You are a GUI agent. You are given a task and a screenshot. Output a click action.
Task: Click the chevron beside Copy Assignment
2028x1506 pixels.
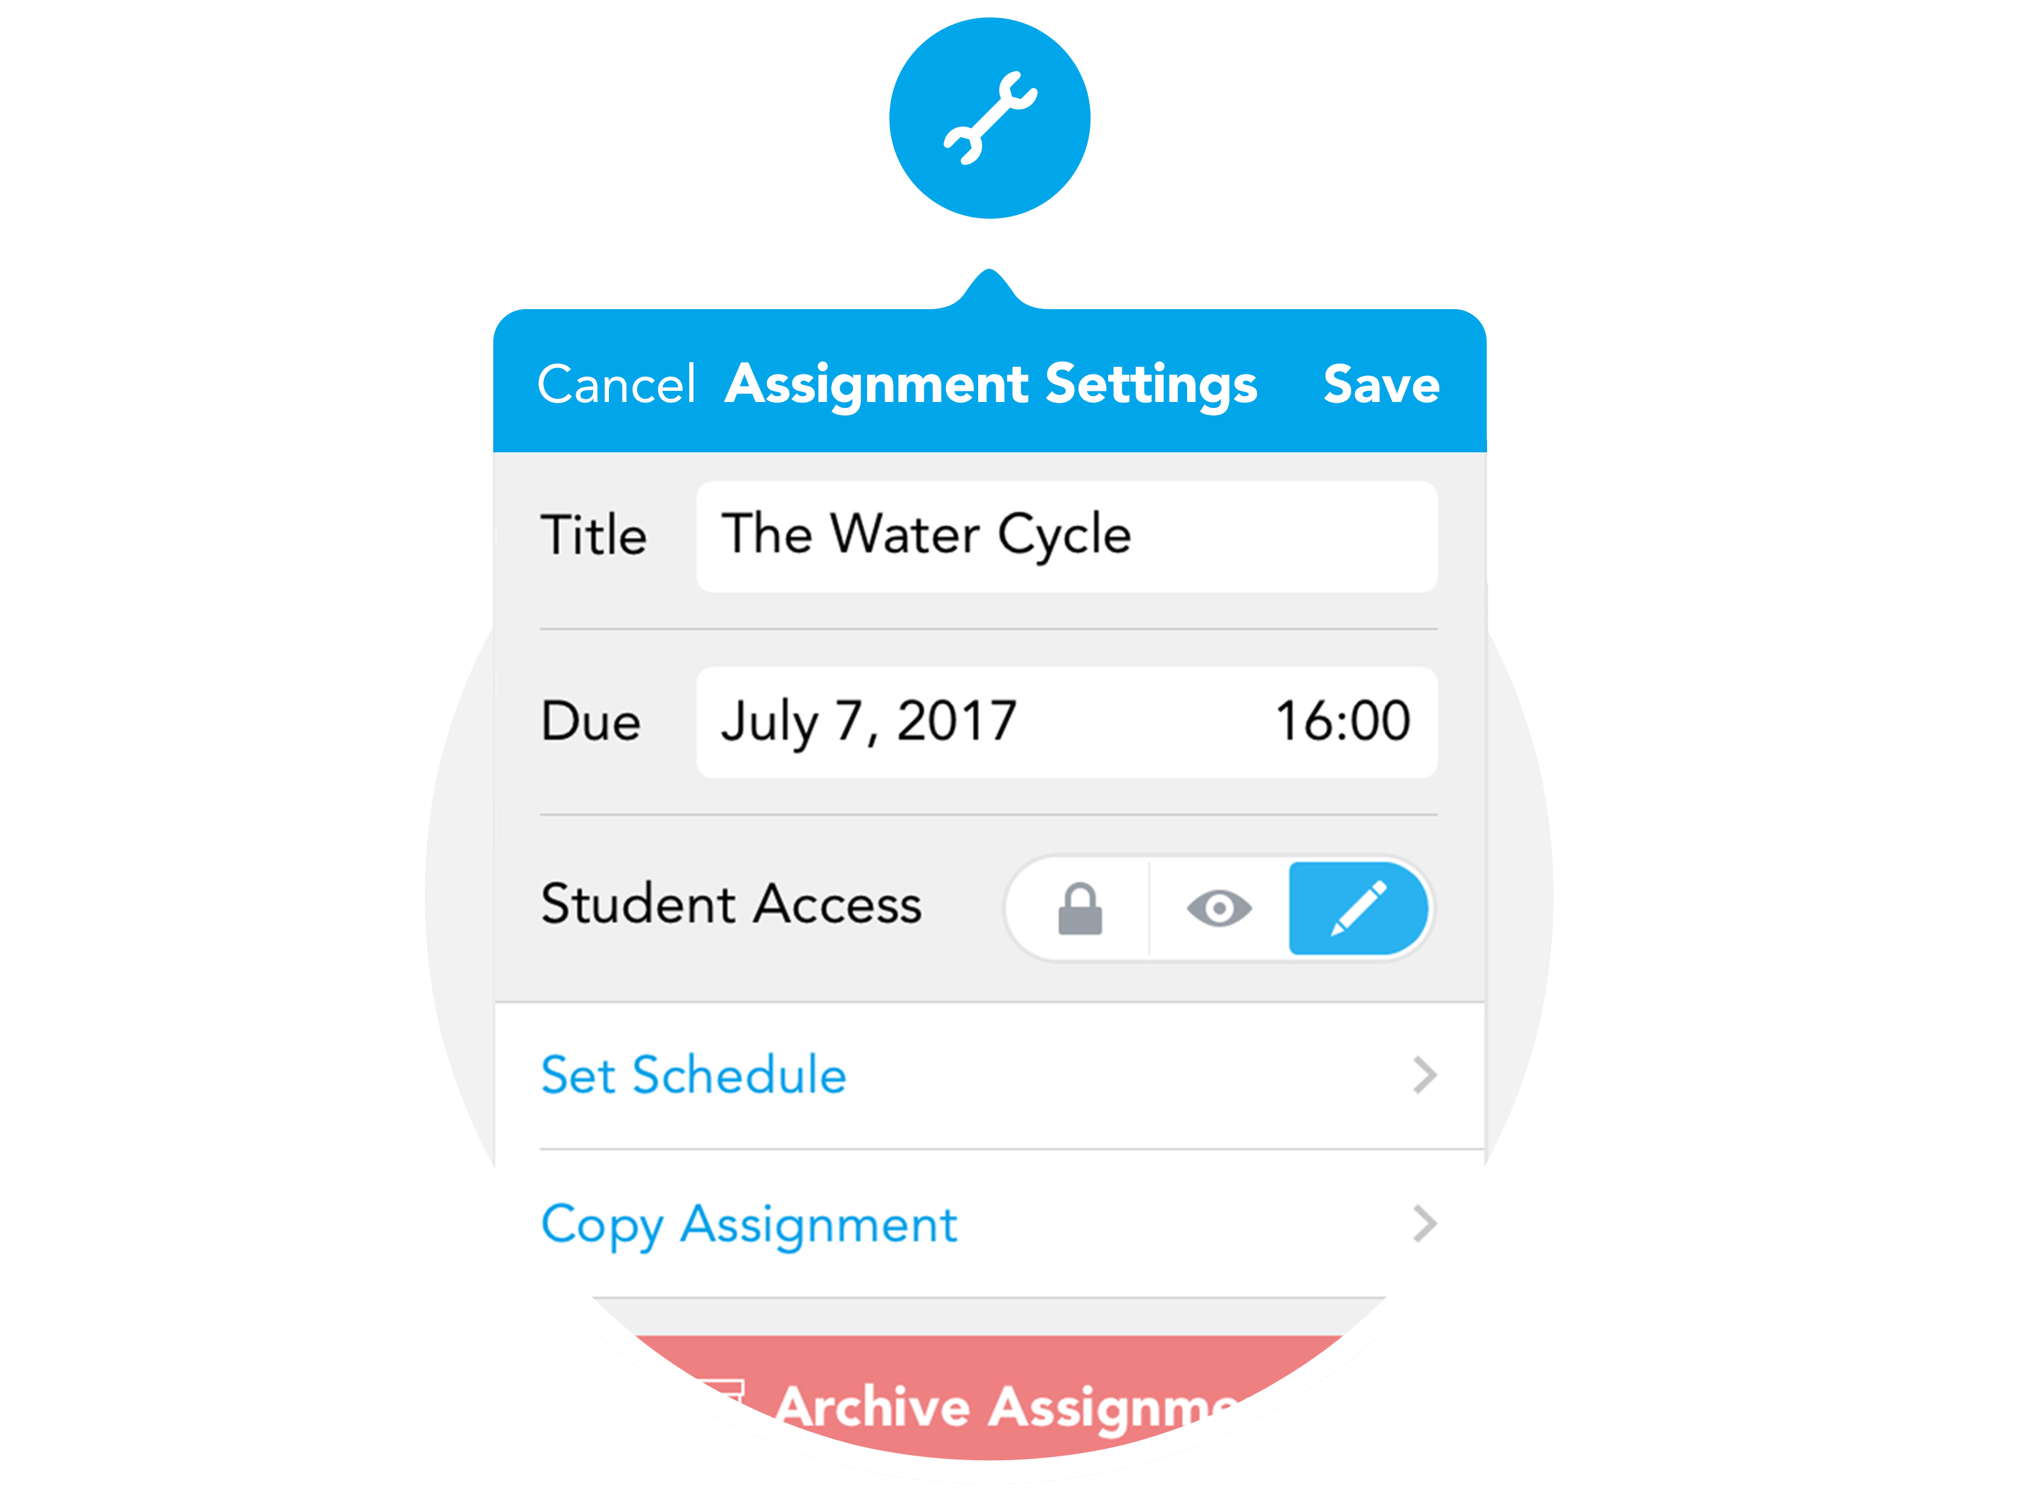pos(1424,1224)
